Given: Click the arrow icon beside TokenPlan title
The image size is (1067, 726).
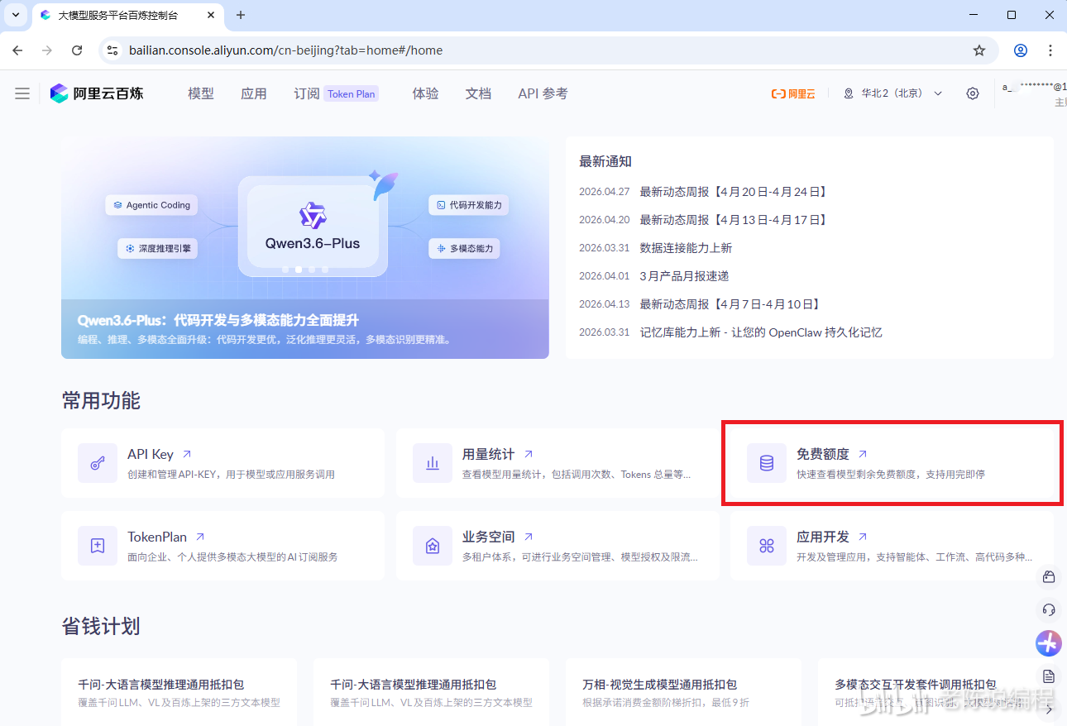Looking at the screenshot, I should coord(200,537).
